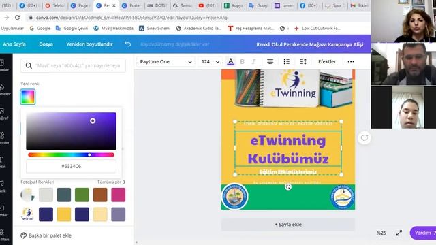
Task: Open the Google Çeviri bookmark
Action: (72, 28)
